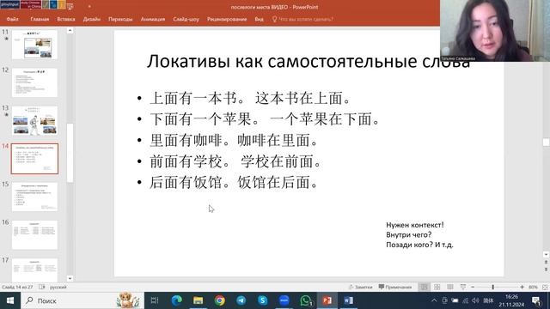The width and height of the screenshot is (550, 309).
Task: Select slide 14 thumbnail
Action: [x=34, y=159]
